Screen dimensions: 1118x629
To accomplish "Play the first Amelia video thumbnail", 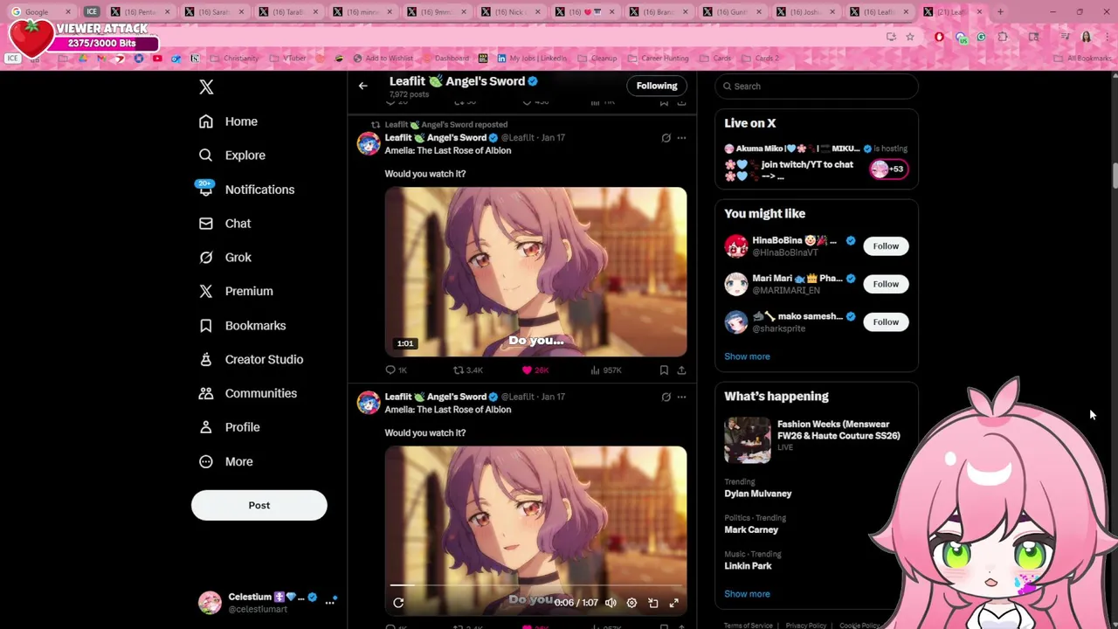I will [x=535, y=272].
